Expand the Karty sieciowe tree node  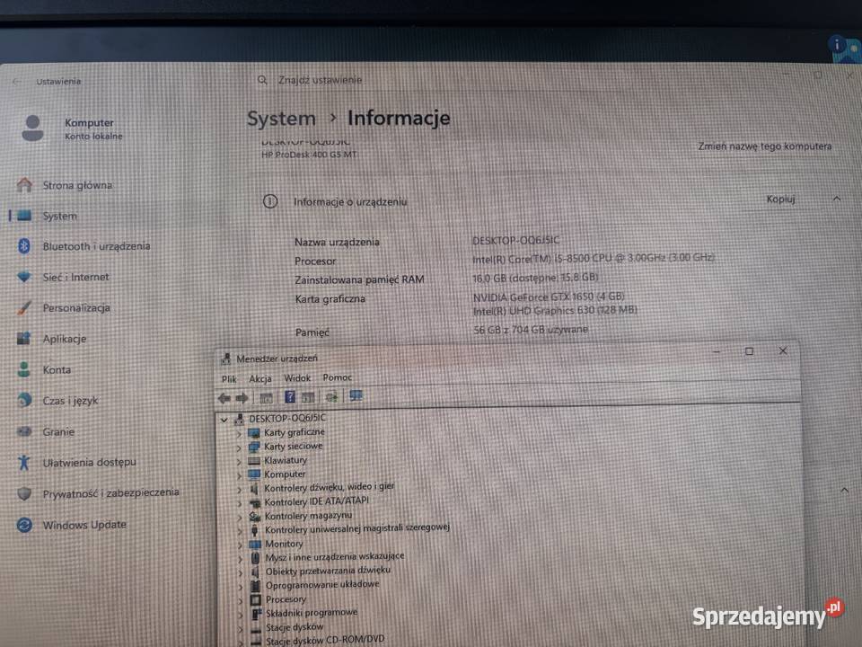coord(239,448)
